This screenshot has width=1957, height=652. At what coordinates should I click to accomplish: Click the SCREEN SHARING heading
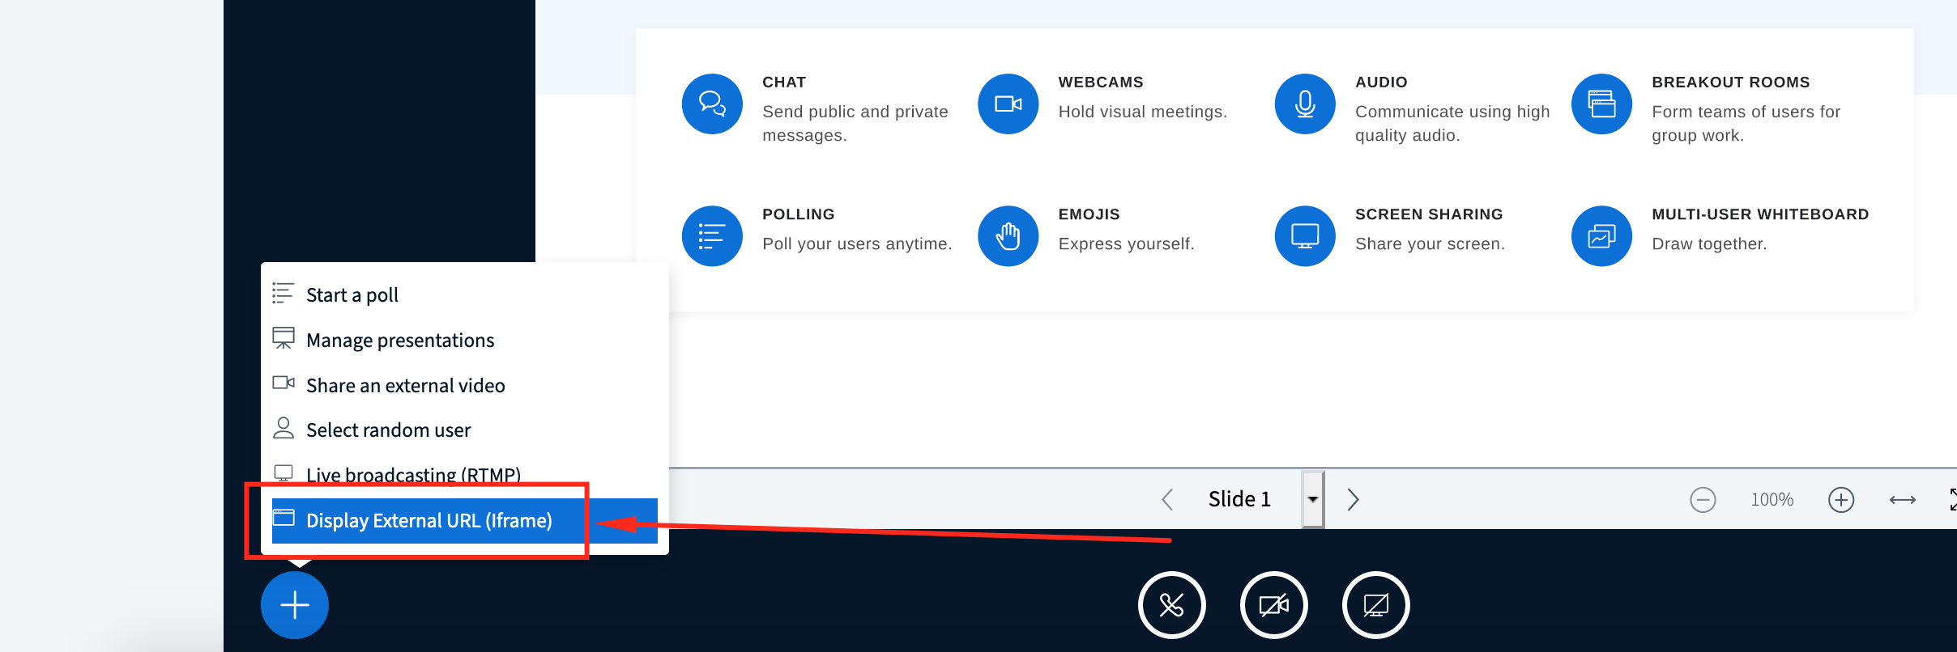pos(1429,214)
